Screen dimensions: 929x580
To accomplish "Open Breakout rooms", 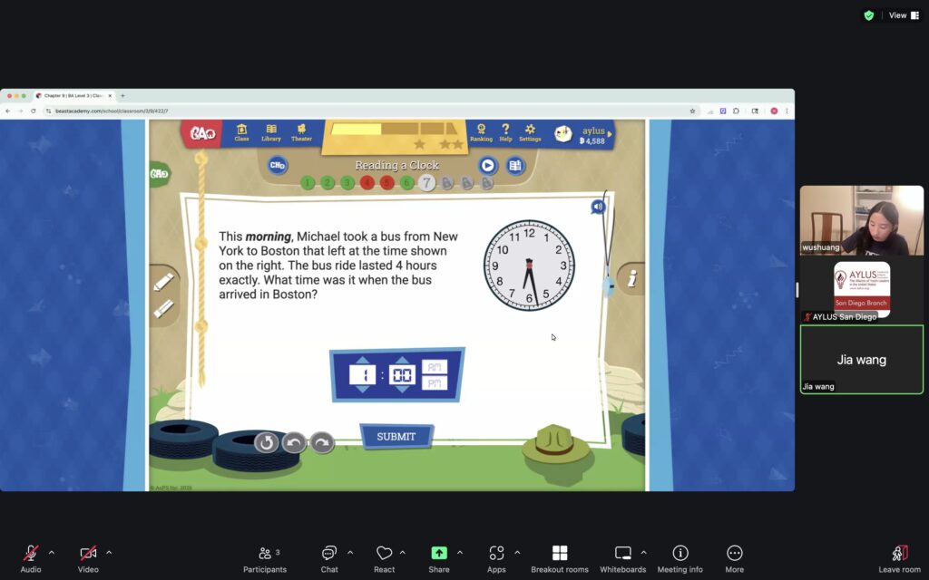I will point(559,554).
